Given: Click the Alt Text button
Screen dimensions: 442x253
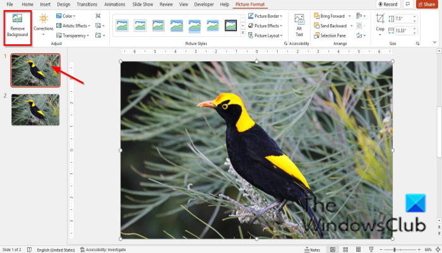Looking at the screenshot, I should (x=299, y=25).
